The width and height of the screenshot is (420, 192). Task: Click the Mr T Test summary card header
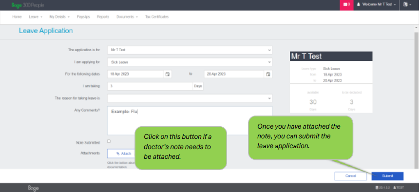(x=331, y=56)
